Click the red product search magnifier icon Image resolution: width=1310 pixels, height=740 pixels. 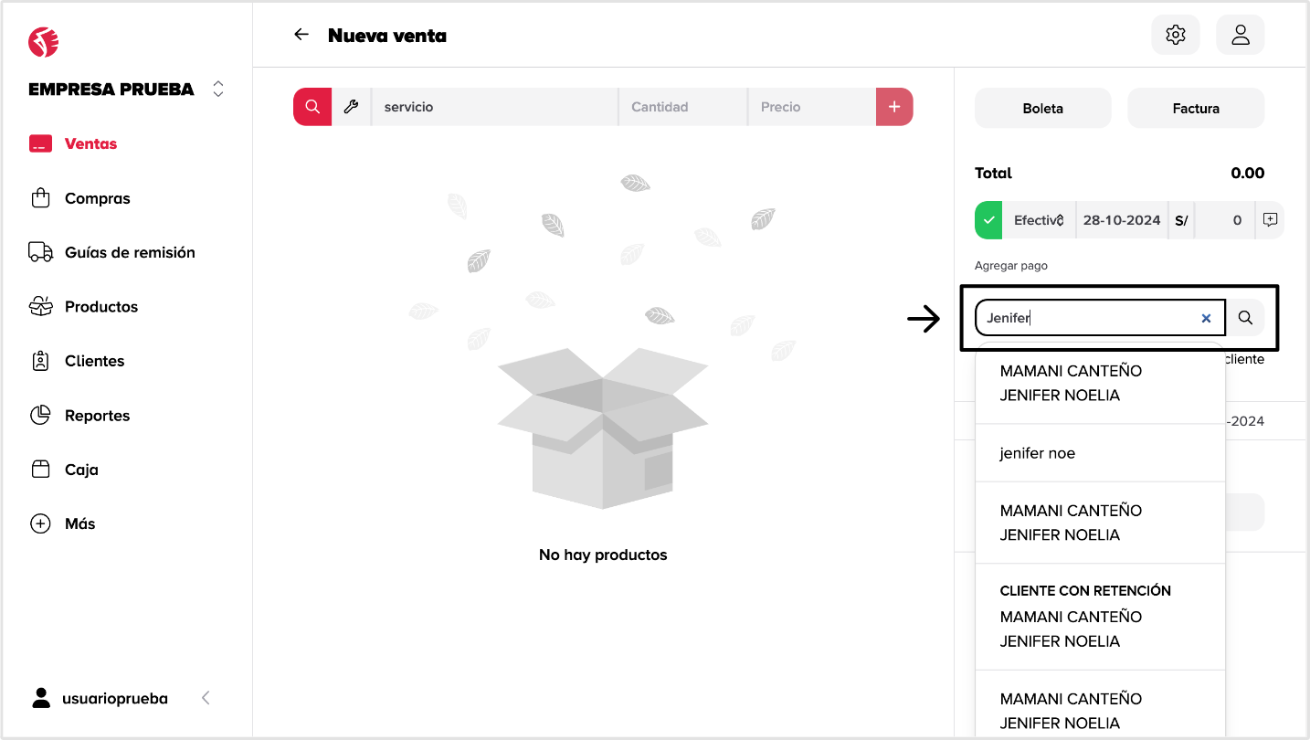(x=312, y=107)
